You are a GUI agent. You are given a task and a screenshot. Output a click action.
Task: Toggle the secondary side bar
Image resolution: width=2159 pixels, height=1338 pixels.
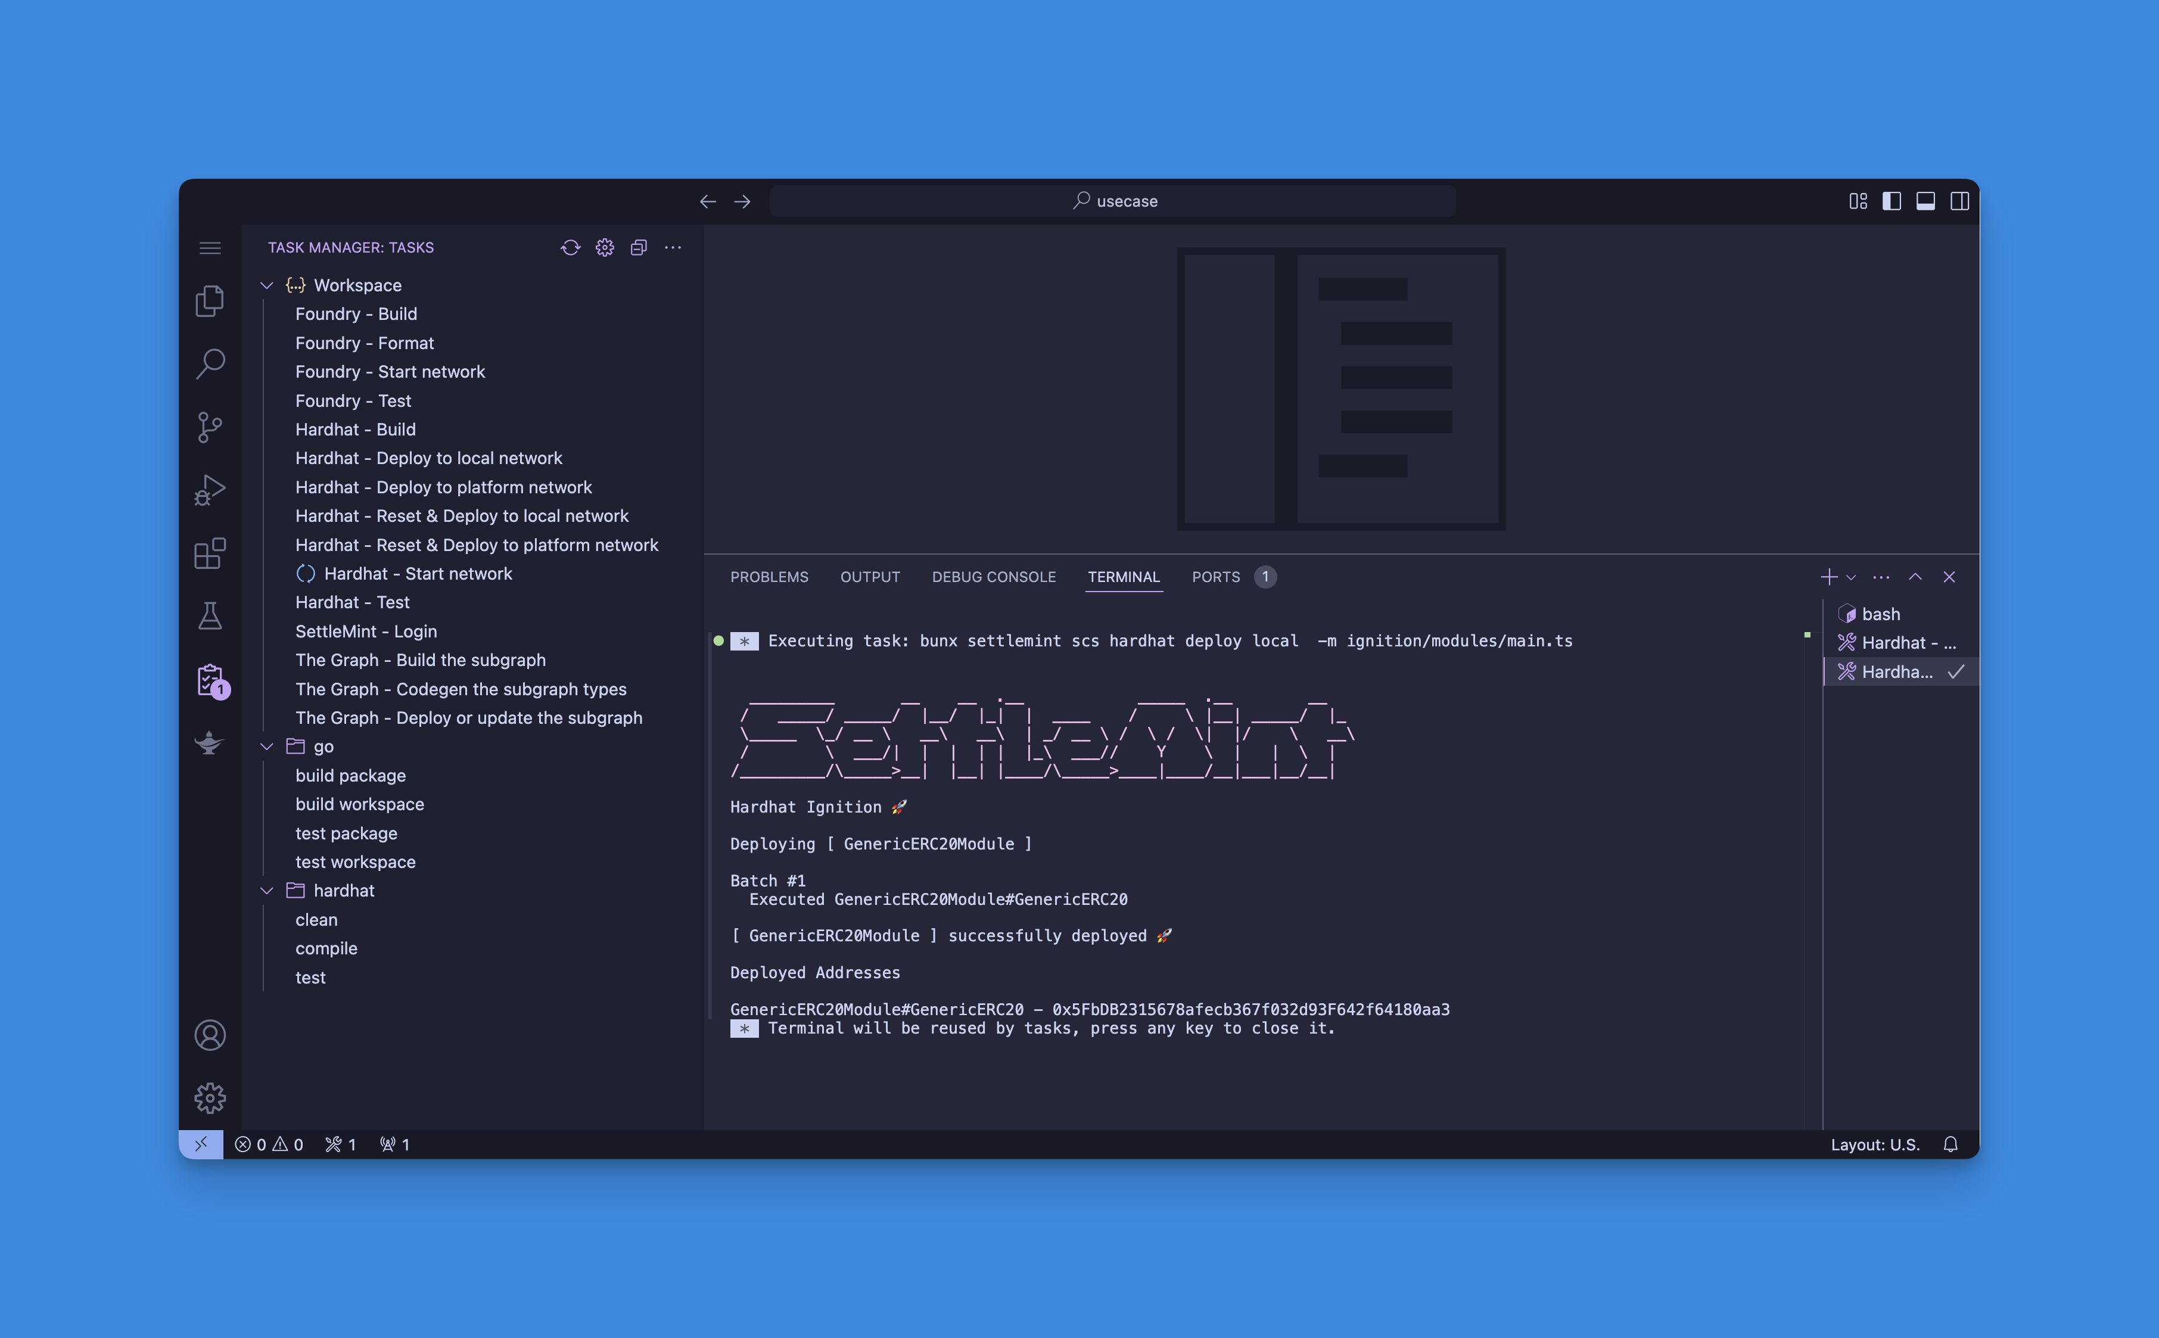coord(1960,202)
